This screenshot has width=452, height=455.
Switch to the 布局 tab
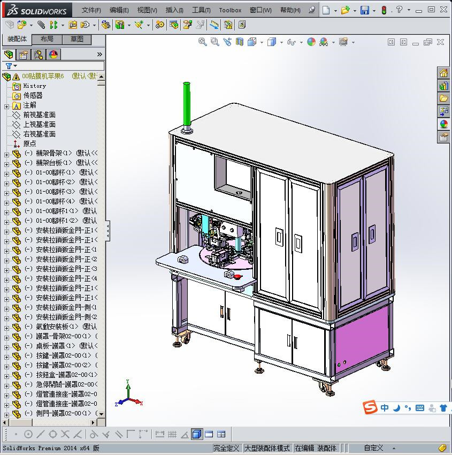coord(47,39)
